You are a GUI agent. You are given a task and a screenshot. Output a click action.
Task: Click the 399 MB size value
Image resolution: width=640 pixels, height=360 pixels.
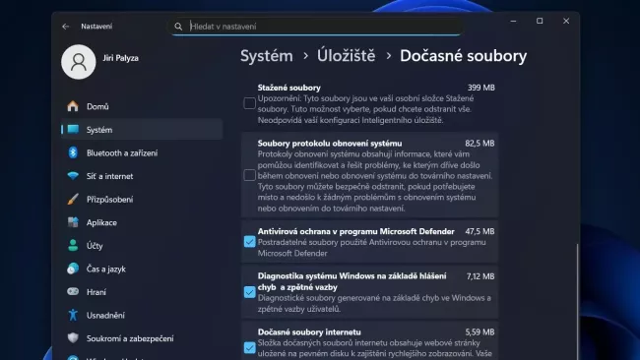(481, 88)
